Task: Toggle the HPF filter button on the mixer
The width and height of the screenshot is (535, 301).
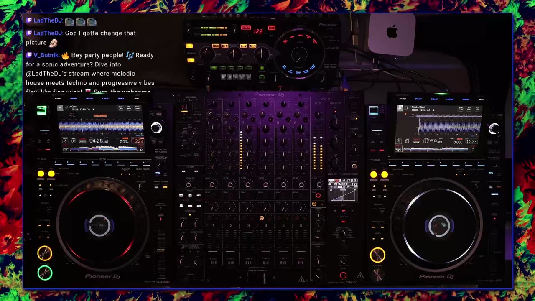Action: click(195, 171)
